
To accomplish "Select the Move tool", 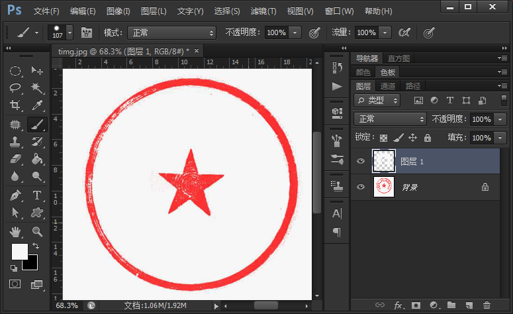I will (37, 71).
